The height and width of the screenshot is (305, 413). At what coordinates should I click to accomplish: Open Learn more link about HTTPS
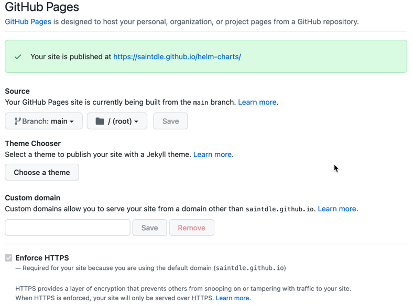pyautogui.click(x=232, y=298)
